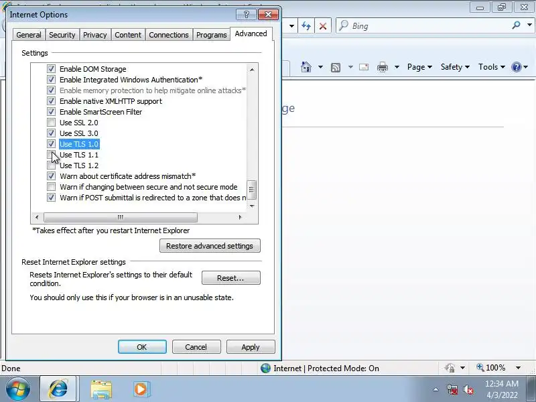Screen dimensions: 536x402
Task: Click the Bing search magnifier icon
Action: (x=516, y=25)
